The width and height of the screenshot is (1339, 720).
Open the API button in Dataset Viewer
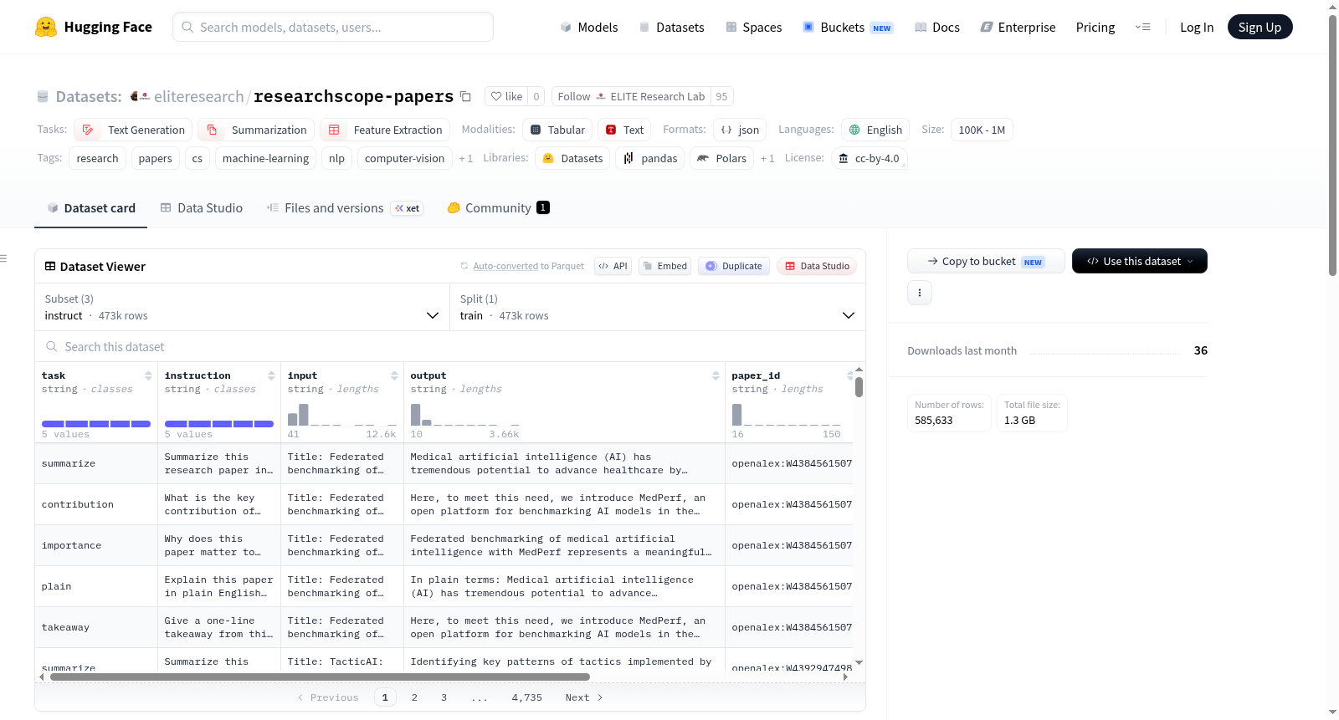[613, 266]
